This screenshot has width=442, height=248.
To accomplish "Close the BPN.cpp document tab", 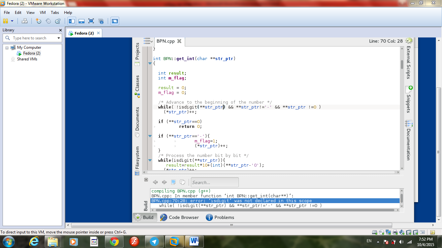I will [179, 41].
